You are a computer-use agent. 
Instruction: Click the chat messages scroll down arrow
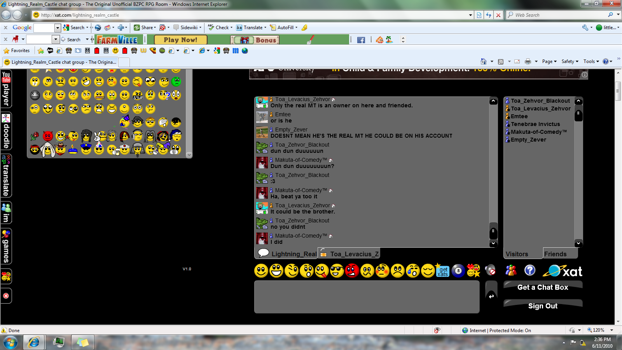(x=493, y=243)
